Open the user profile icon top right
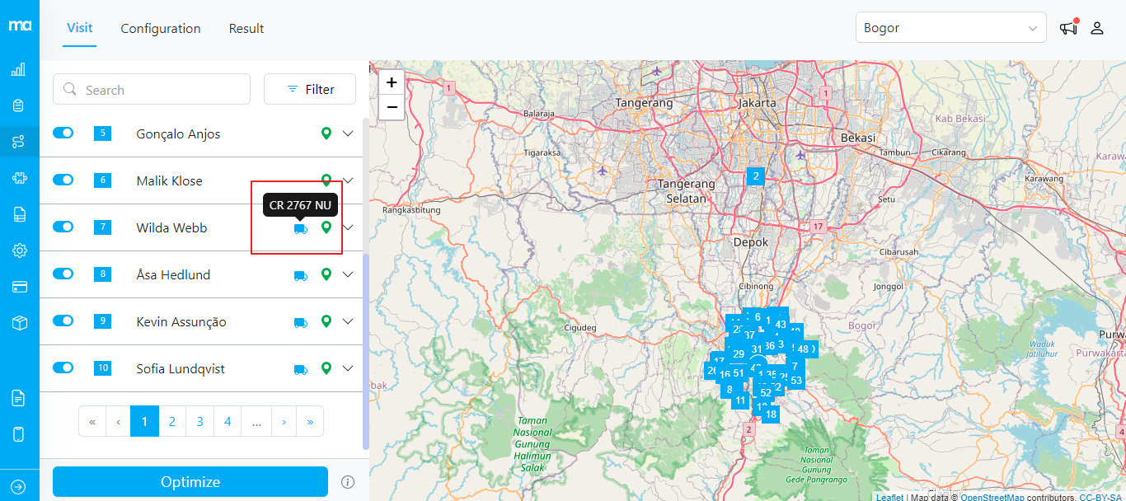 point(1097,27)
